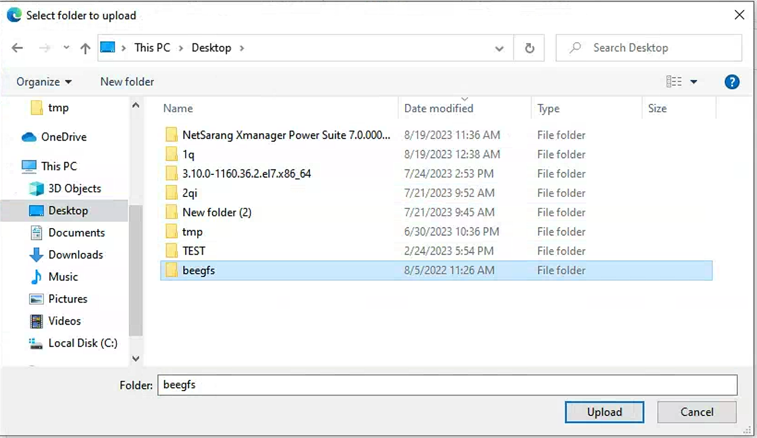757x438 pixels.
Task: Select the TEST folder
Action: coord(194,251)
